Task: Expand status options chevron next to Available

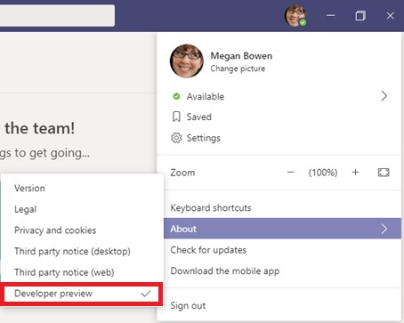Action: point(384,96)
